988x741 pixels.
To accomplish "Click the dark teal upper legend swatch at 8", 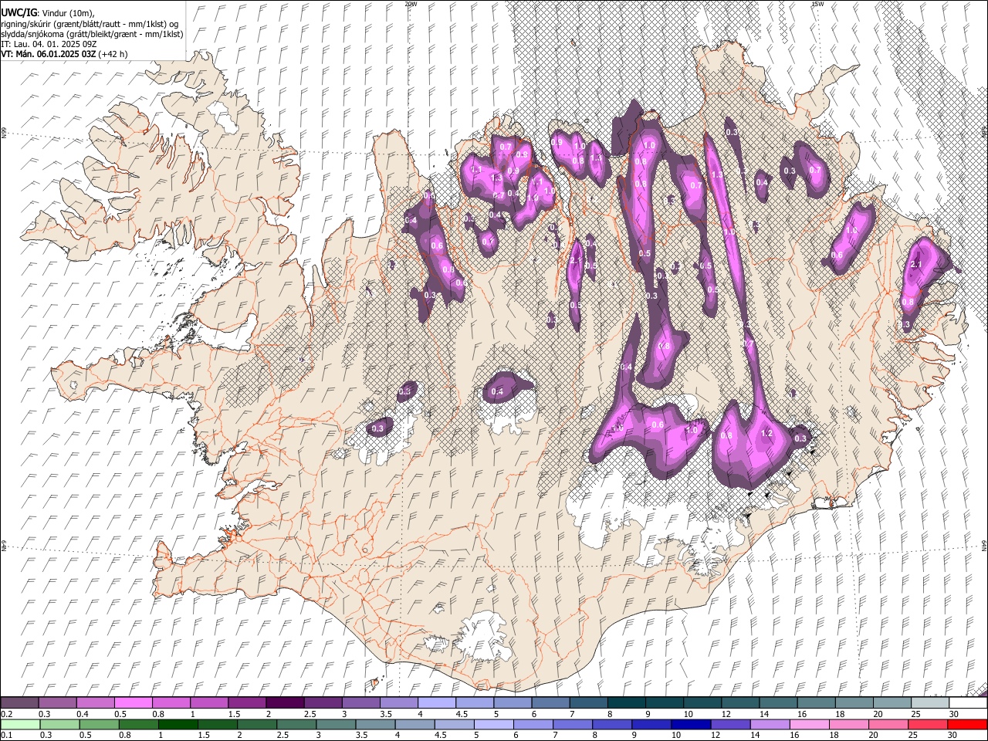I will (x=626, y=703).
